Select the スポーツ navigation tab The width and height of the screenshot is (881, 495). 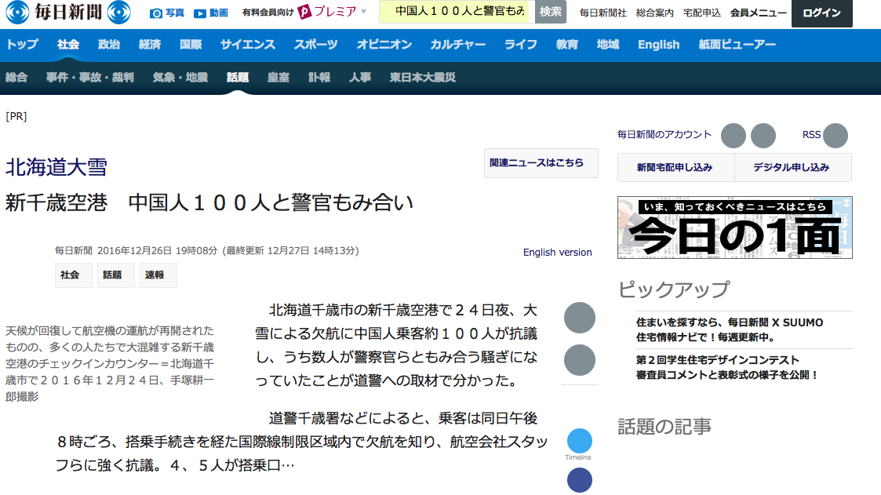(315, 45)
